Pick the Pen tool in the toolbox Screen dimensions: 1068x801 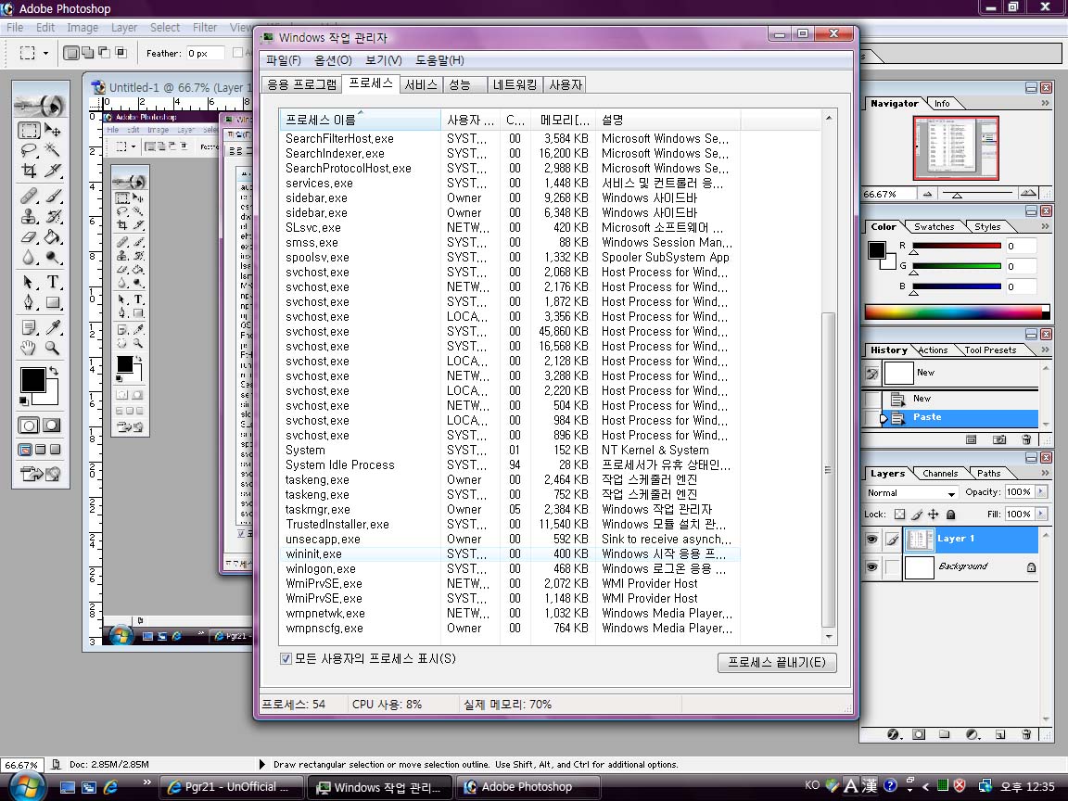[29, 302]
